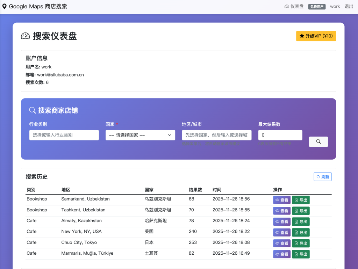Screen dimensions: 358x269
Task: Click the 退出 logout link
Action: 349,6
